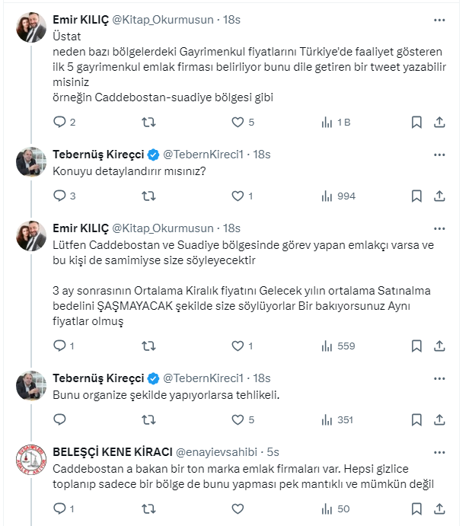472x526 pixels.
Task: Like the "Bunu organize şekilde" tweet
Action: click(x=238, y=419)
